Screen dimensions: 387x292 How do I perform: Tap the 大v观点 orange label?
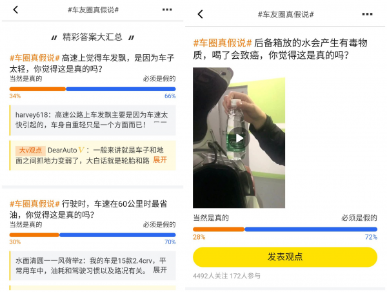click(x=30, y=151)
